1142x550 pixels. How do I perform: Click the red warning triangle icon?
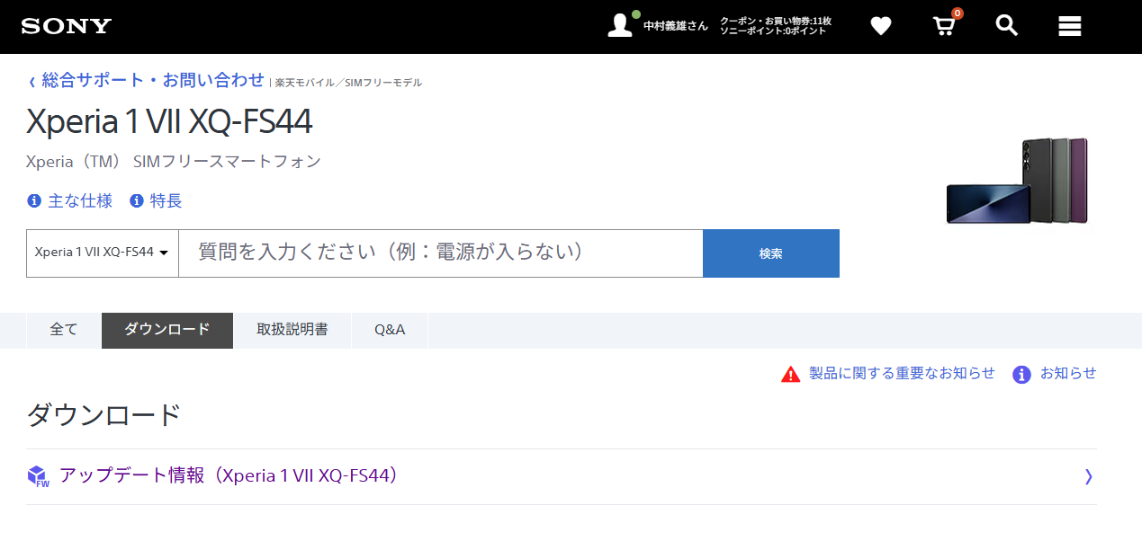790,374
